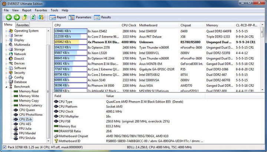Expand the Network tree node
The width and height of the screenshot is (267, 152).
click(6, 54)
